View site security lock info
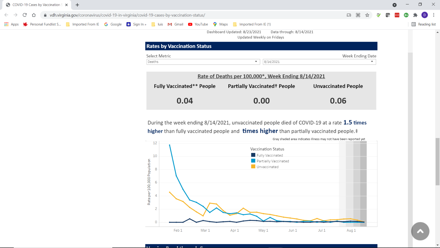 [x=45, y=15]
